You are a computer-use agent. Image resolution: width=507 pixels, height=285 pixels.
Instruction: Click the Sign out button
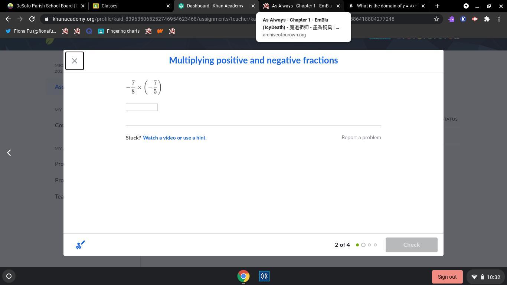click(447, 277)
